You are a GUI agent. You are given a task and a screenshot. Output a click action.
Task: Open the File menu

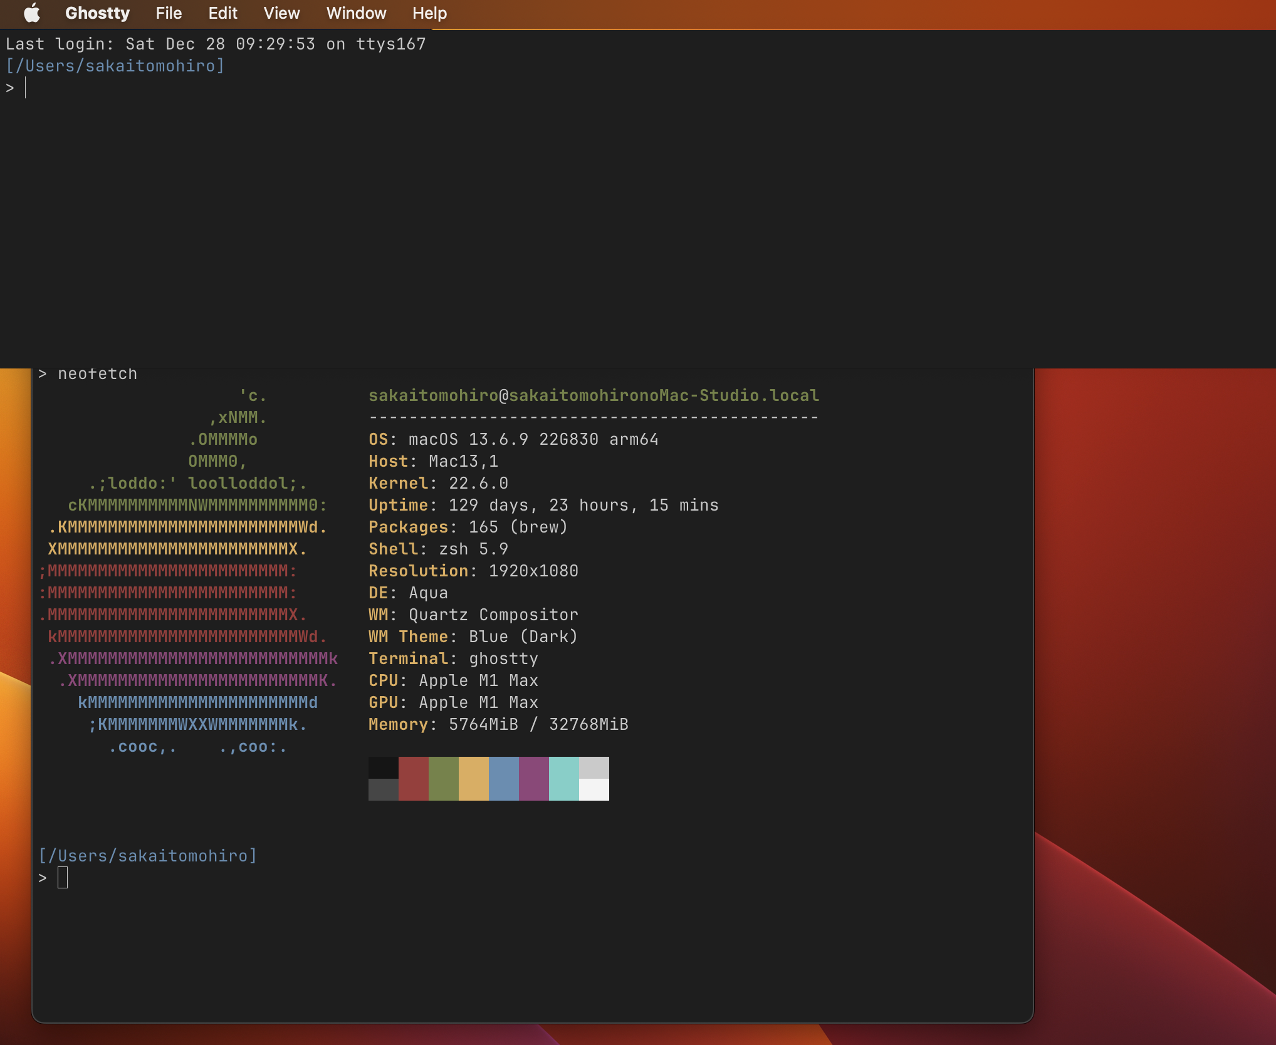(169, 13)
